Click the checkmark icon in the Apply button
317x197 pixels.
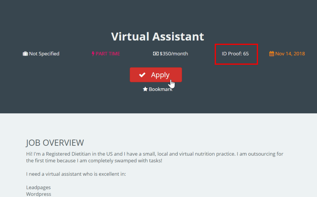[142, 75]
